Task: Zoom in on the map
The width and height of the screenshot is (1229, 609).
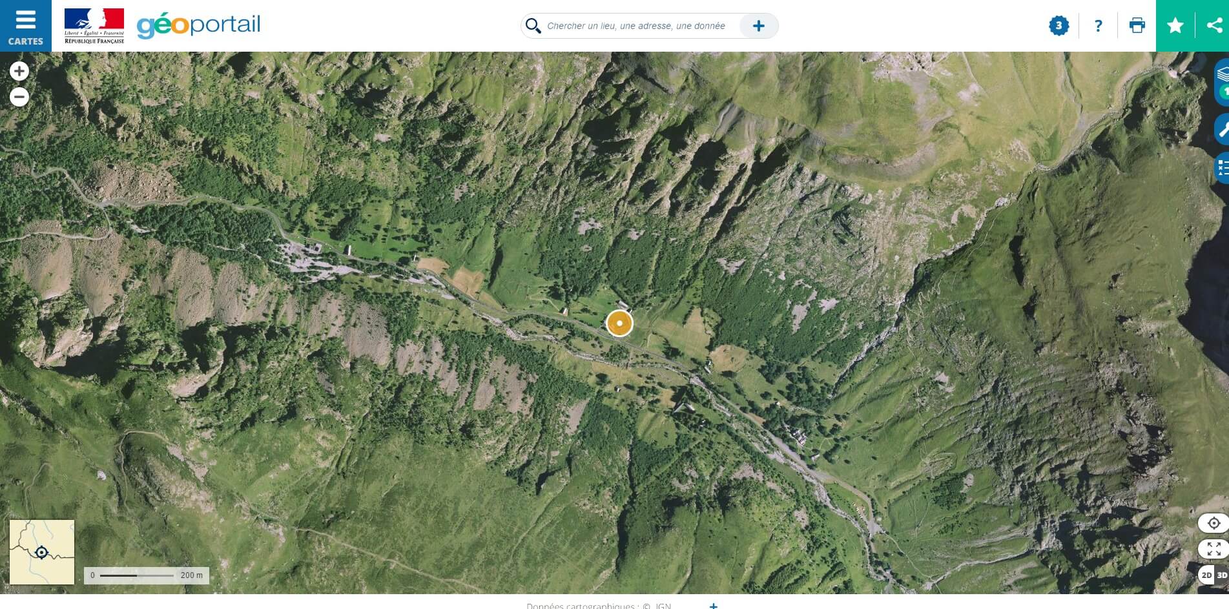Action: tap(19, 71)
